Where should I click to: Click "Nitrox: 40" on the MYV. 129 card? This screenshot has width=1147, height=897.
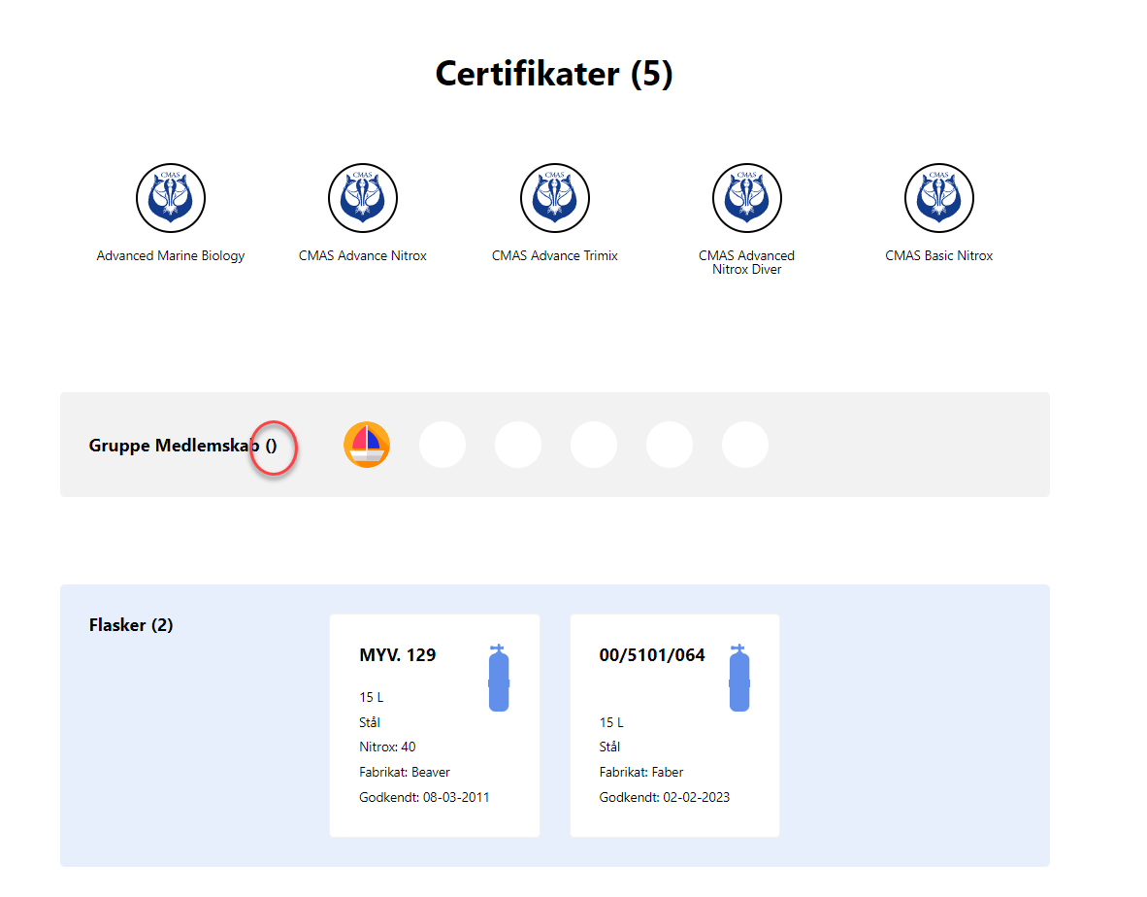click(387, 747)
